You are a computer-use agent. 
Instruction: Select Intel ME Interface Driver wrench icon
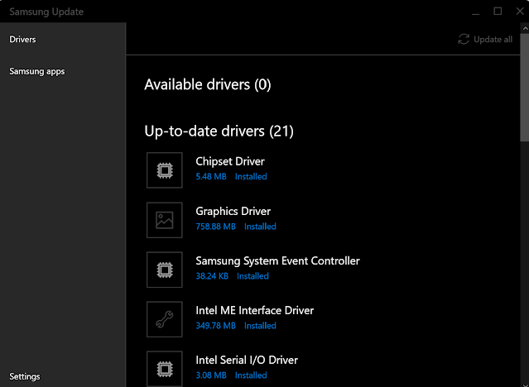pos(165,319)
